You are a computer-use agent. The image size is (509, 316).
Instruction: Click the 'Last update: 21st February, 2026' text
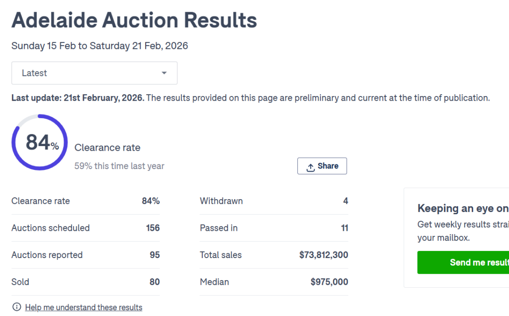tap(78, 98)
